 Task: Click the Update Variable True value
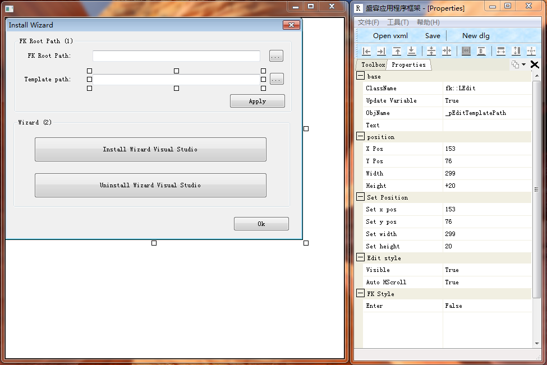487,100
